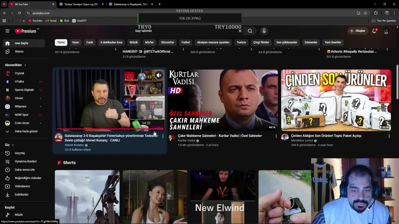Expand the Abonelikler section arrow
This screenshot has width=399, height=224.
25,65
